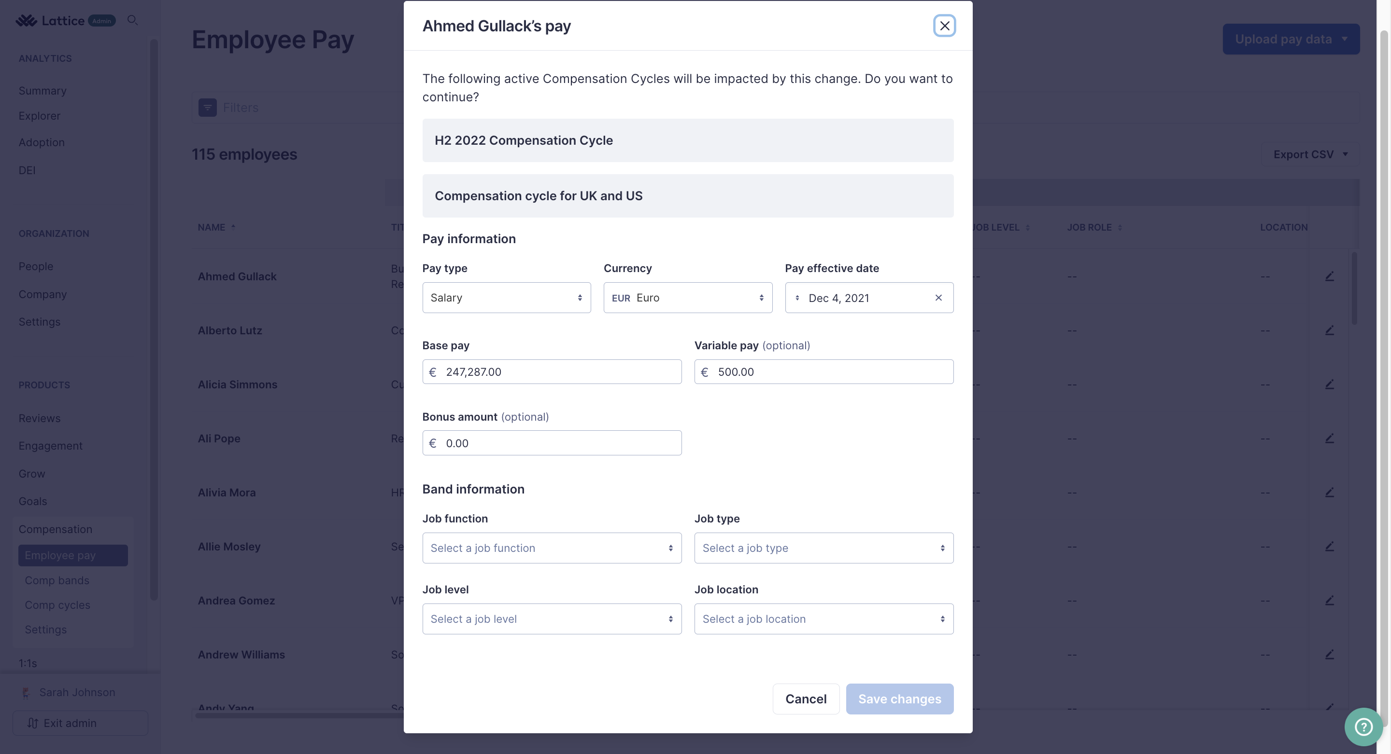Open Comp cycles under Compensation
Image resolution: width=1391 pixels, height=754 pixels.
pos(57,605)
